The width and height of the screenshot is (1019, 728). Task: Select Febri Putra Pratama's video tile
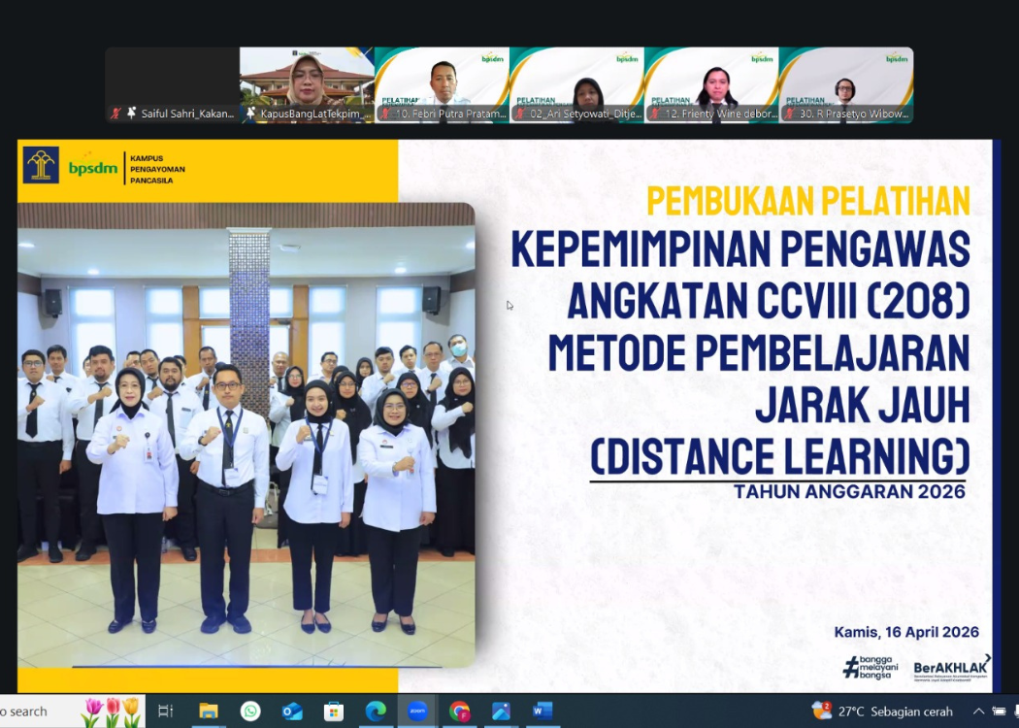pyautogui.click(x=442, y=84)
